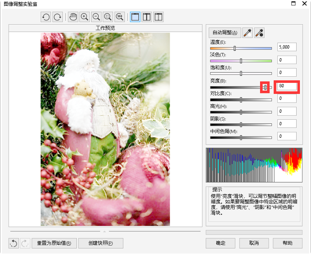Select the pan hand tool
Screen dimensions: 311x255
click(73, 17)
